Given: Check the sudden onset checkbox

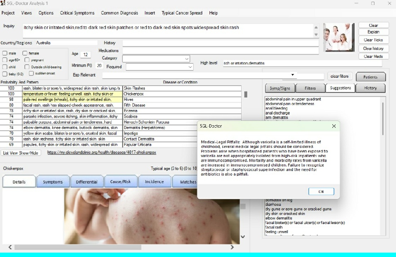Looking at the screenshot, I should (31, 73).
